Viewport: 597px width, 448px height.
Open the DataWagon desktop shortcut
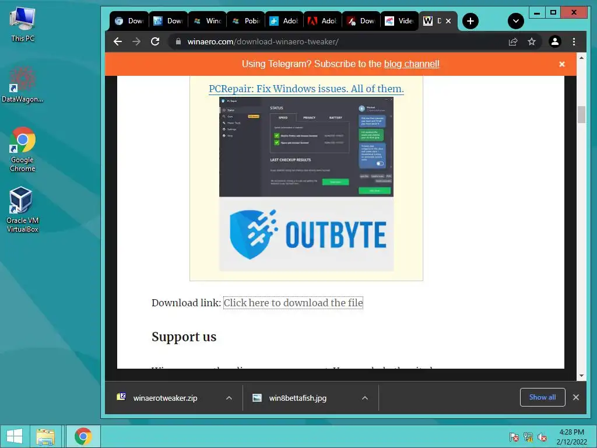tap(23, 85)
